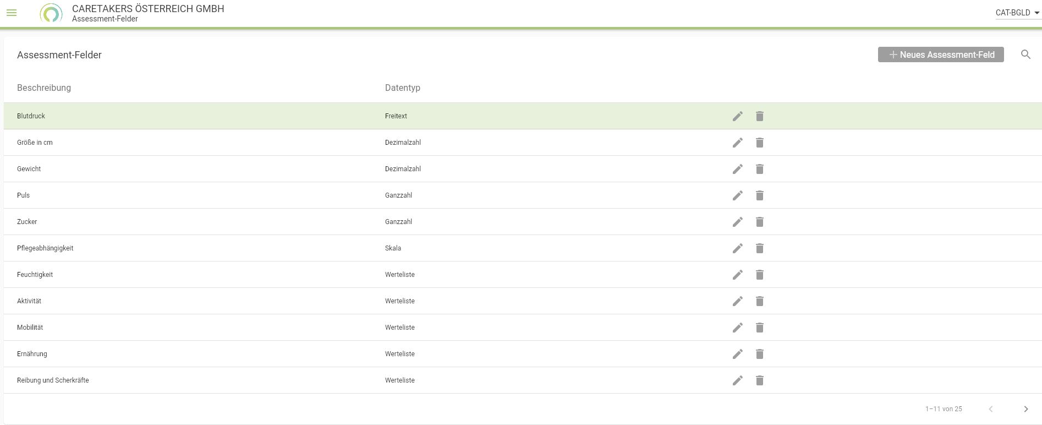Open the hamburger navigation menu
This screenshot has width=1042, height=425.
(12, 13)
